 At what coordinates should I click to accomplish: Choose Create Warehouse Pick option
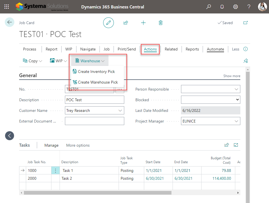click(x=98, y=82)
